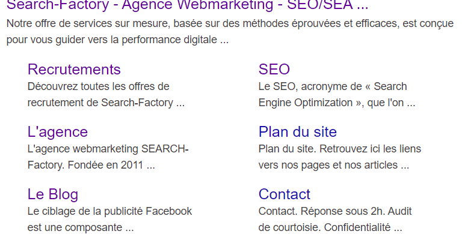Click the 'Le SEO, acronyme de' description

click(337, 95)
